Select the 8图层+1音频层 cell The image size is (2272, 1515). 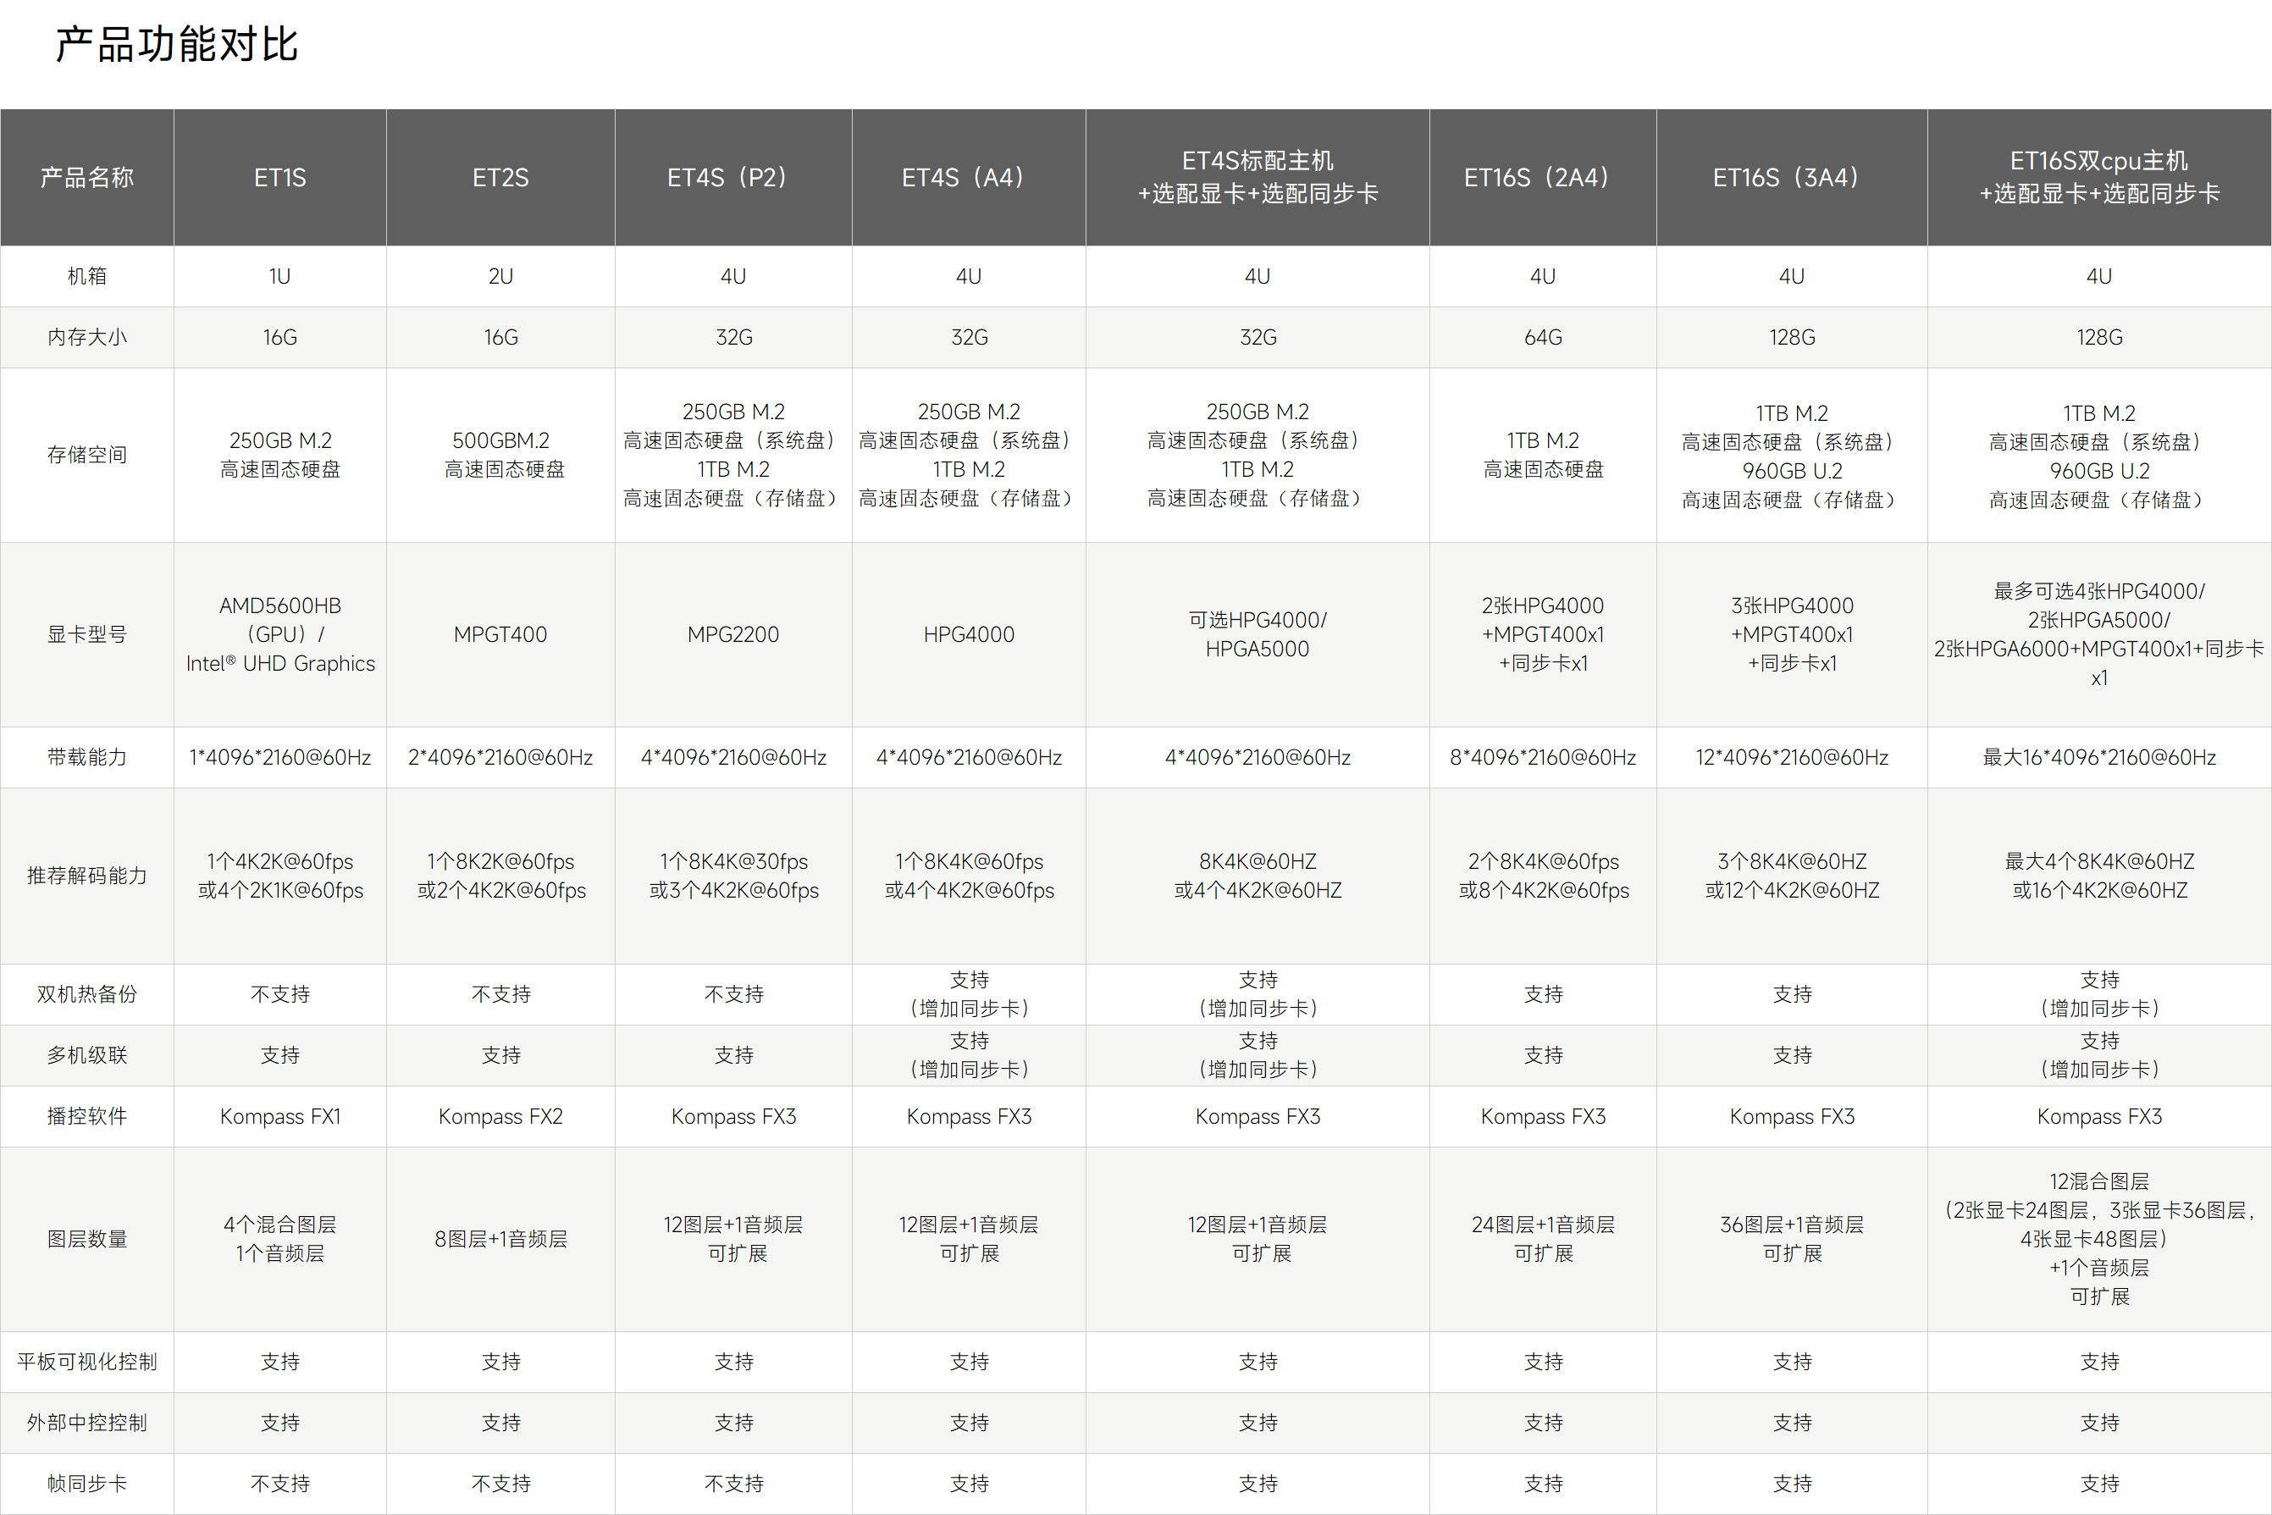pyautogui.click(x=500, y=1240)
